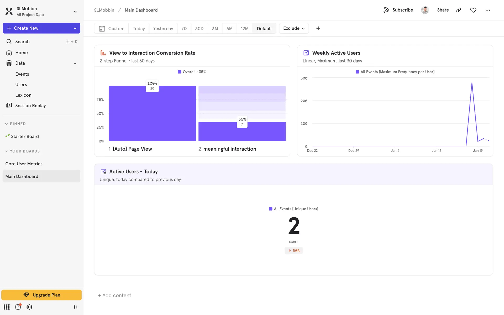Click the plus icon to add filter

318,28
